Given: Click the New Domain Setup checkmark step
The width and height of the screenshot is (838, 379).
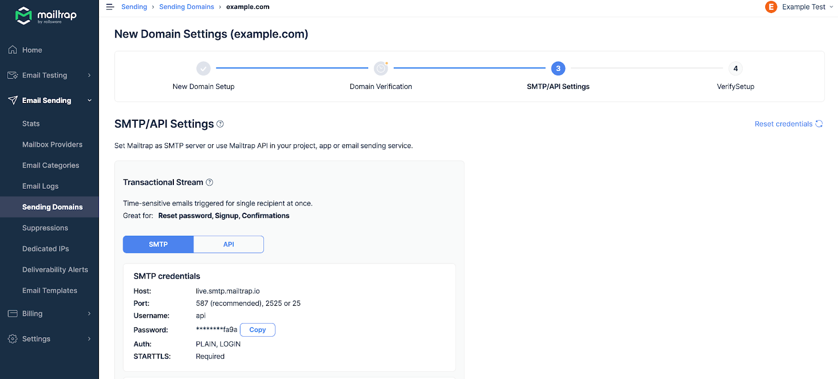Looking at the screenshot, I should 203,68.
